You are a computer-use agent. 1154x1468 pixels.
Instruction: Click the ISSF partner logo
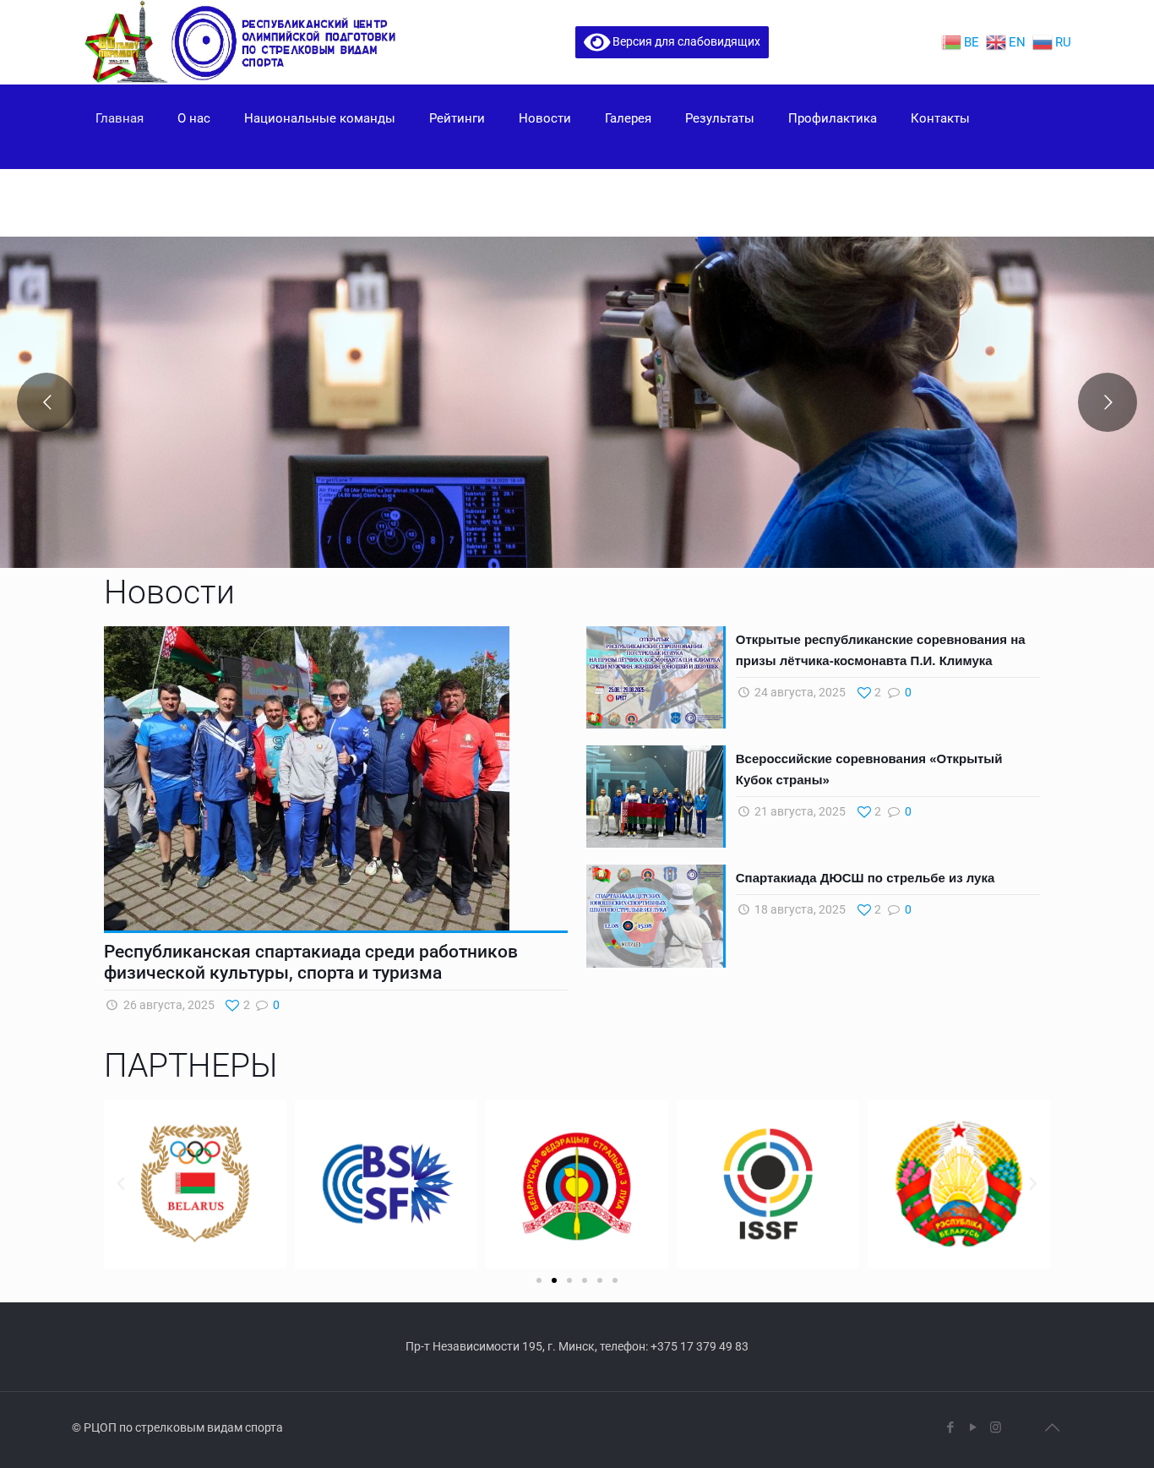coord(768,1183)
